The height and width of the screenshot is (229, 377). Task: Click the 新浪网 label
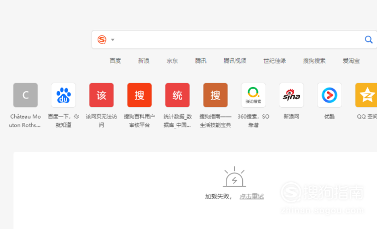tap(291, 117)
